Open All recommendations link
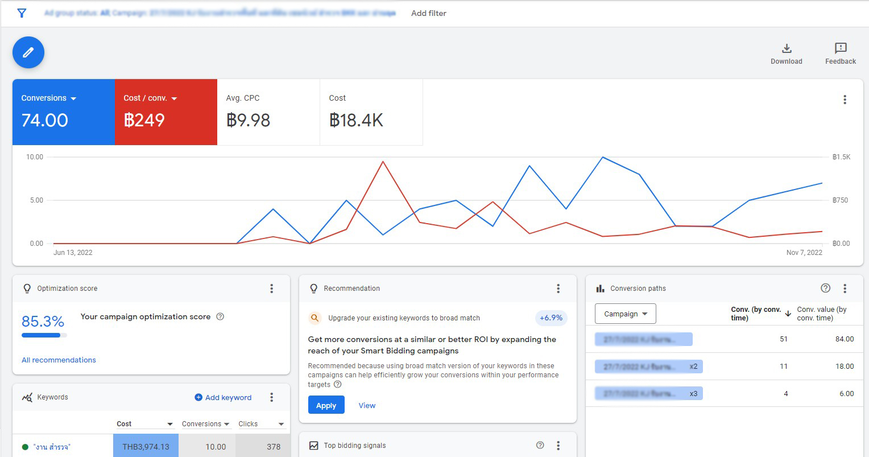The height and width of the screenshot is (457, 869). pyautogui.click(x=59, y=360)
